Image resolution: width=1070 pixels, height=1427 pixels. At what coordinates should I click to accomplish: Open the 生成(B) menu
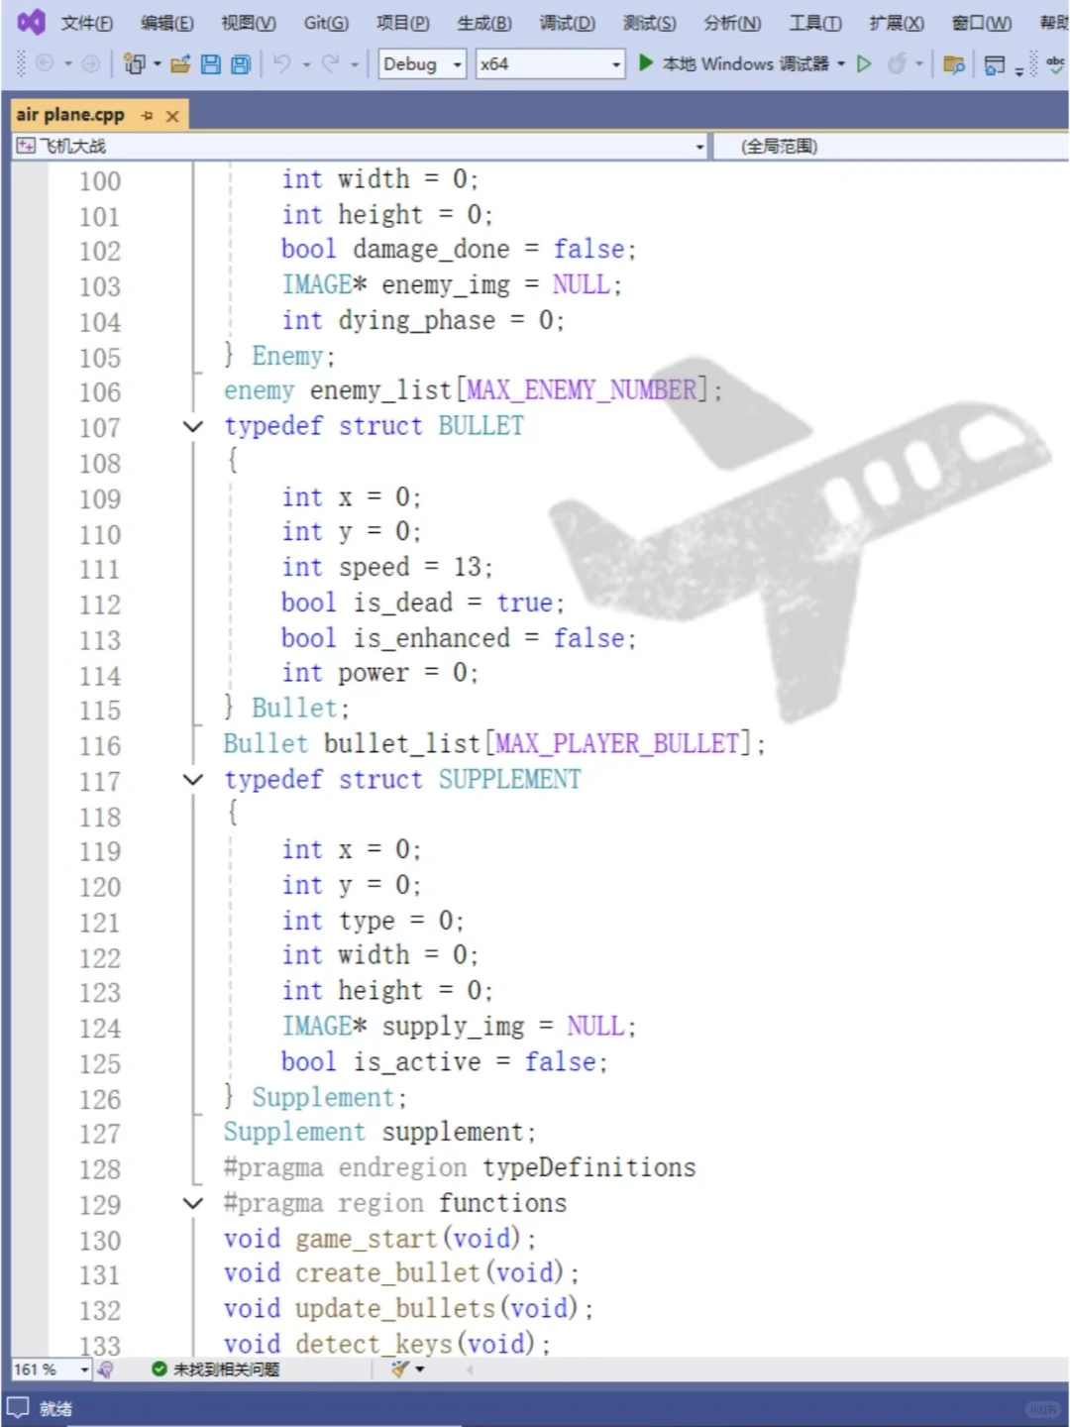click(x=484, y=23)
